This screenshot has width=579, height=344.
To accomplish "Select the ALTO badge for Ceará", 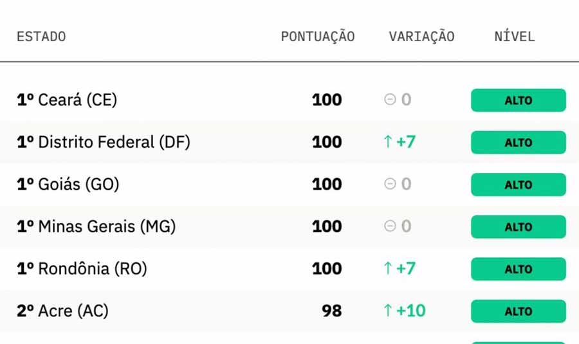I will click(519, 100).
